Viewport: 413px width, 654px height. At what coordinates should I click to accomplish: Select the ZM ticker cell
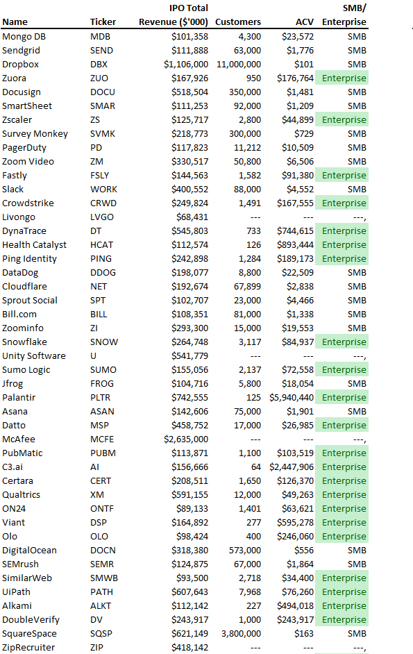tap(96, 162)
